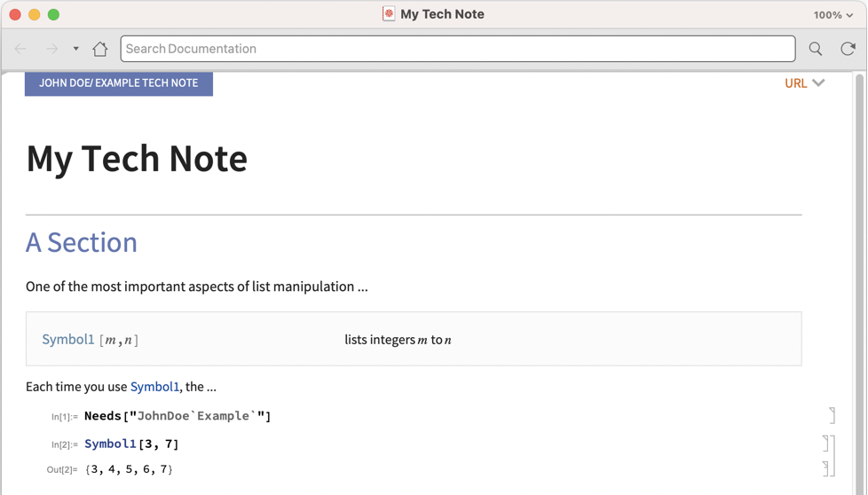Open the 100% zoom level dropdown

click(832, 15)
